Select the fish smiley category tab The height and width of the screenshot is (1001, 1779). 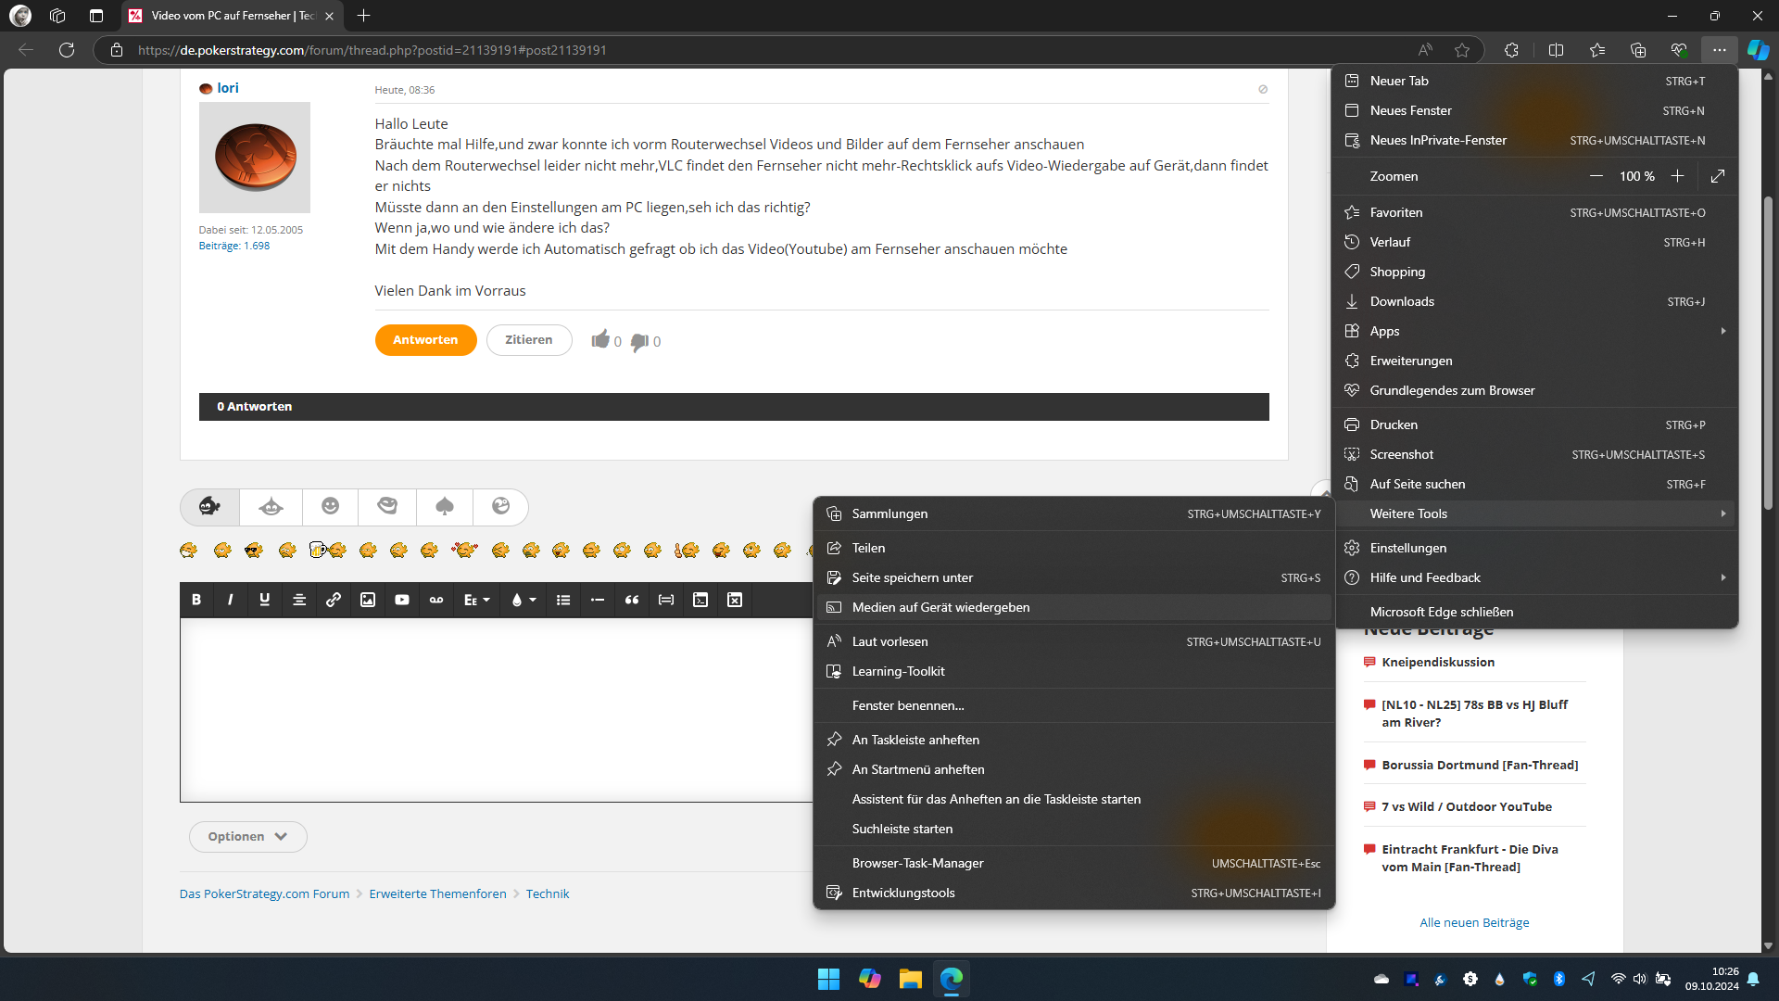[210, 506]
